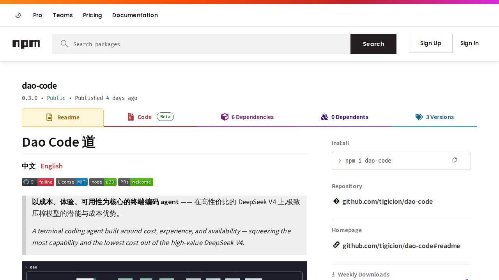This screenshot has width=499, height=280.
Task: Open Documentation link
Action: (135, 15)
